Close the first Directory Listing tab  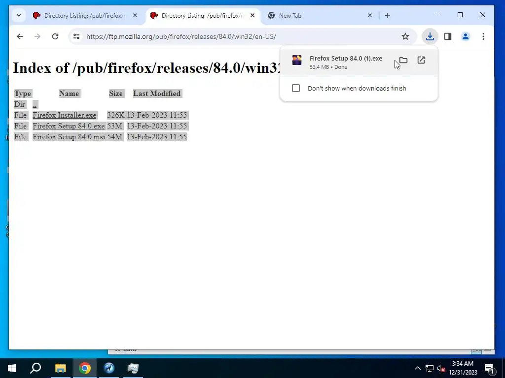(135, 15)
